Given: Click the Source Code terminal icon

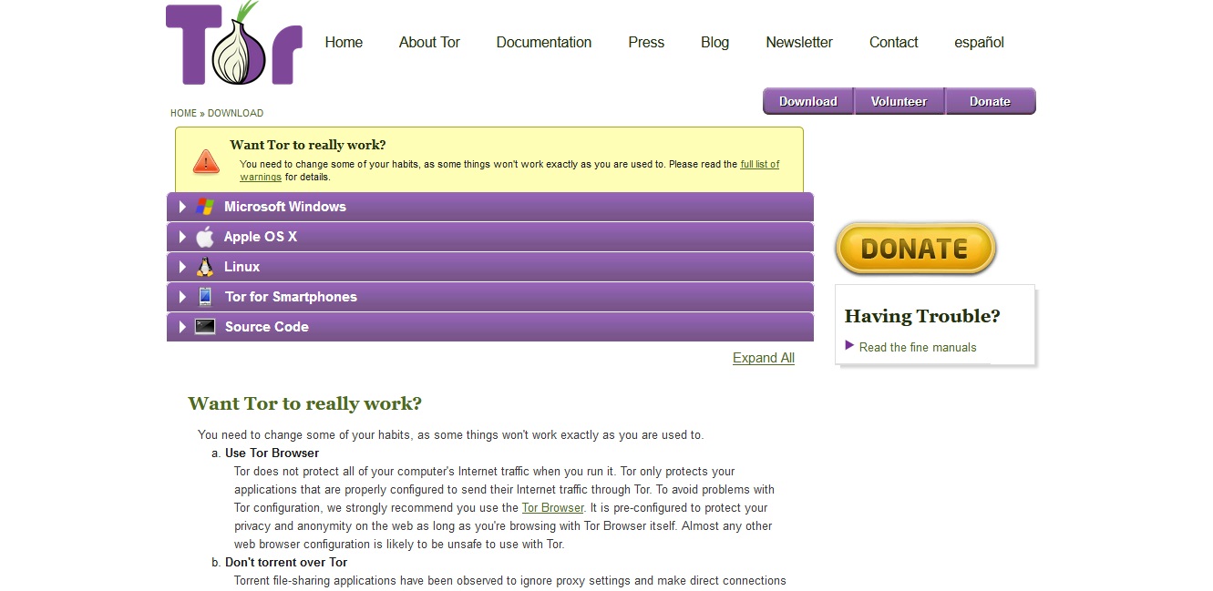Looking at the screenshot, I should [205, 327].
